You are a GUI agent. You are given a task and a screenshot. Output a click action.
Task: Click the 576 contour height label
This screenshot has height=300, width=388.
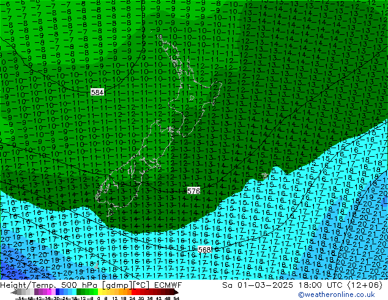[193, 191]
